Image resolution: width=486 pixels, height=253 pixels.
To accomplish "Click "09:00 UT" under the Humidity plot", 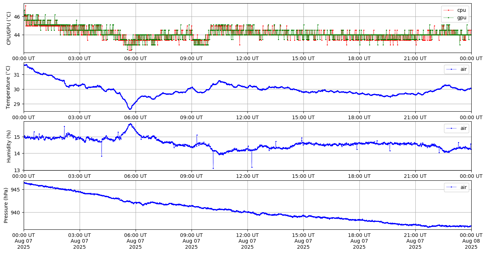I will [x=192, y=176].
